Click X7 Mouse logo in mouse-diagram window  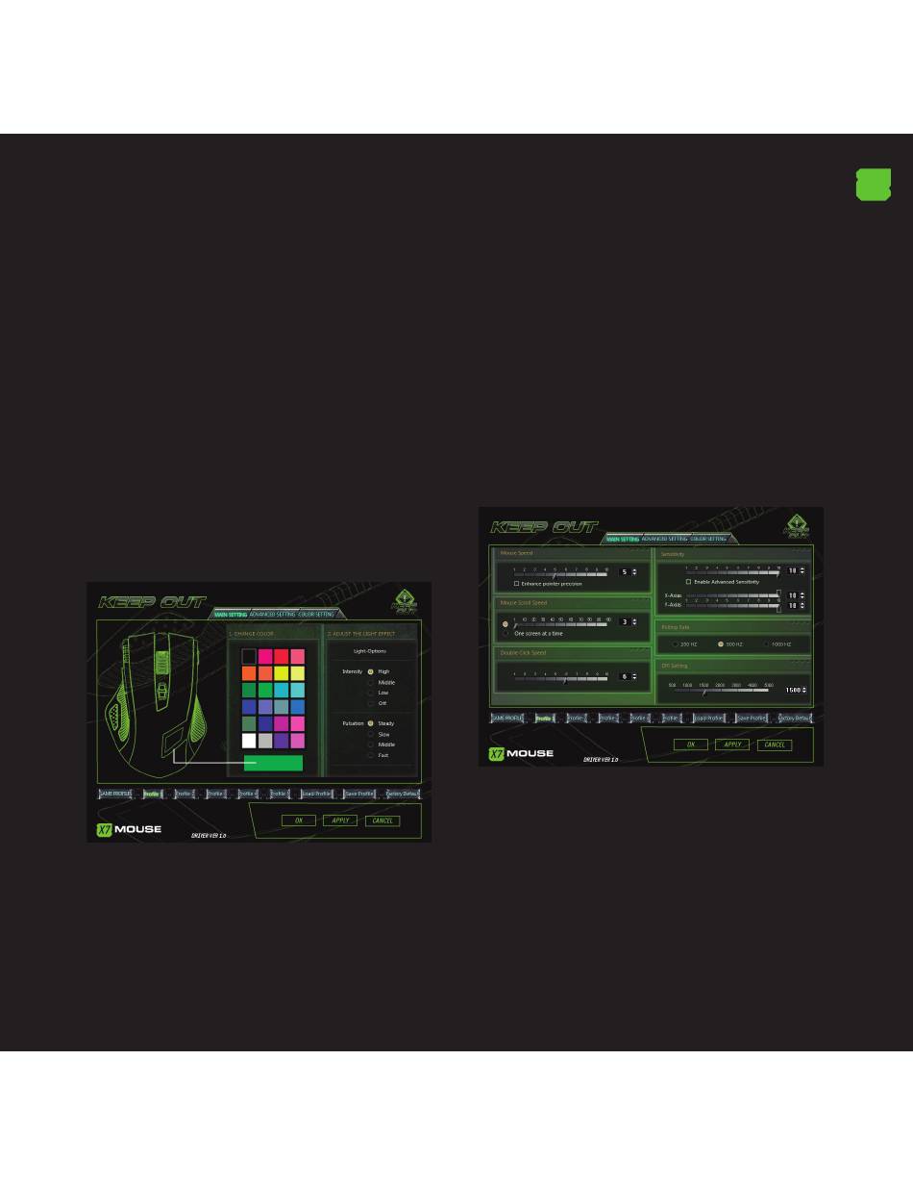pyautogui.click(x=129, y=829)
